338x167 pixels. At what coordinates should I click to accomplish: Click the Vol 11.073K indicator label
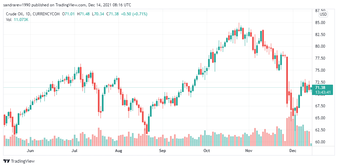coord(17,20)
